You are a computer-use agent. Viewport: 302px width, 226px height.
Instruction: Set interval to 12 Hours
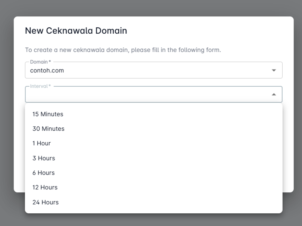45,188
